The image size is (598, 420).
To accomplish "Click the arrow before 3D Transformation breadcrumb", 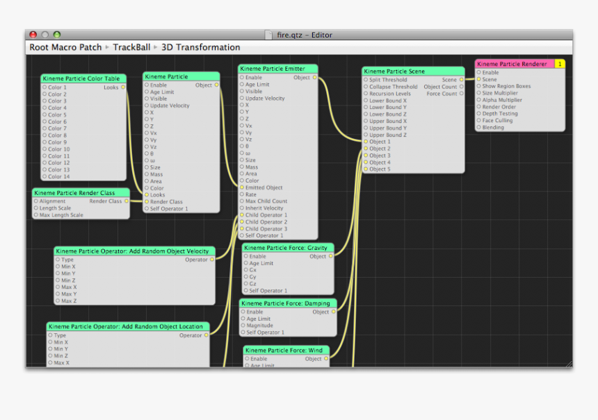I will pos(156,48).
